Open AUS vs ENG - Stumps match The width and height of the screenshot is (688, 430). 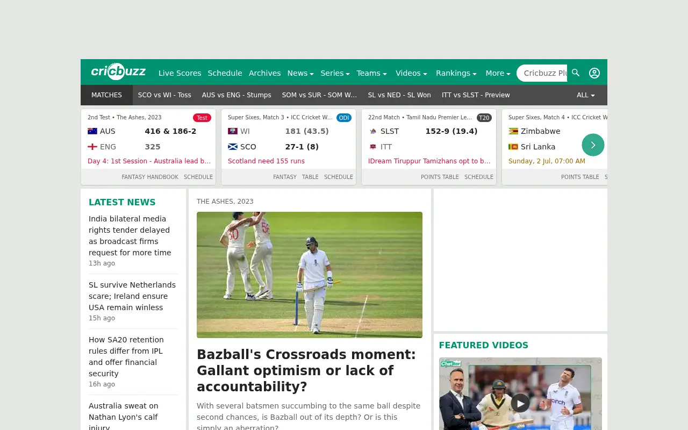(236, 95)
